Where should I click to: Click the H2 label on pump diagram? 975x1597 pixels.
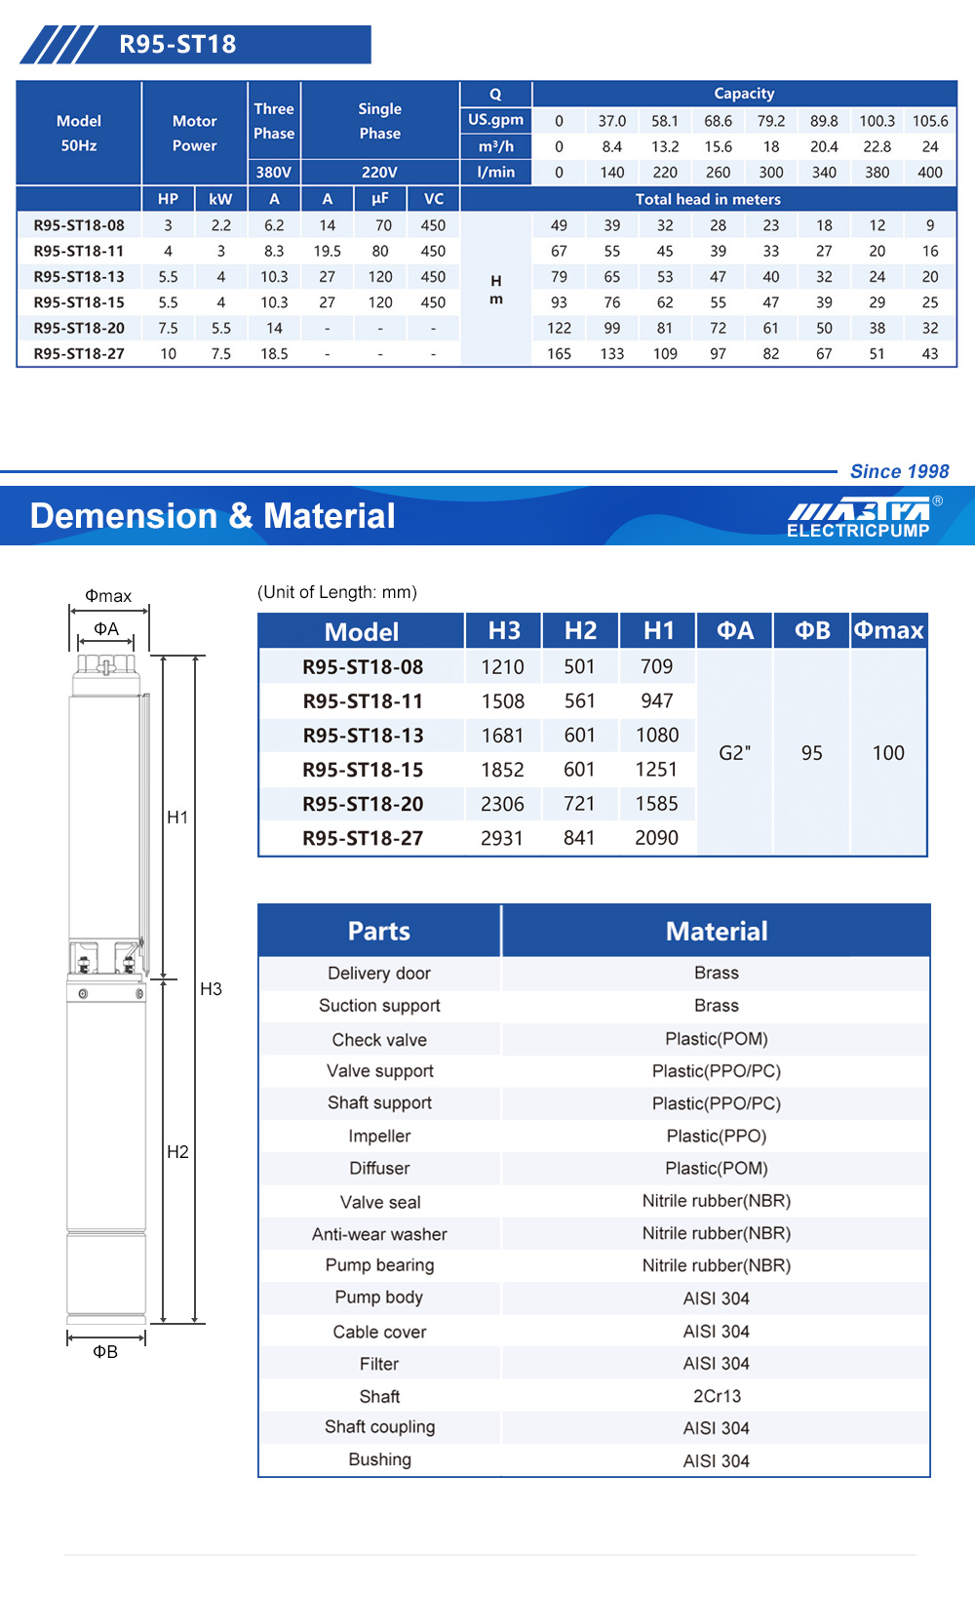177,1152
